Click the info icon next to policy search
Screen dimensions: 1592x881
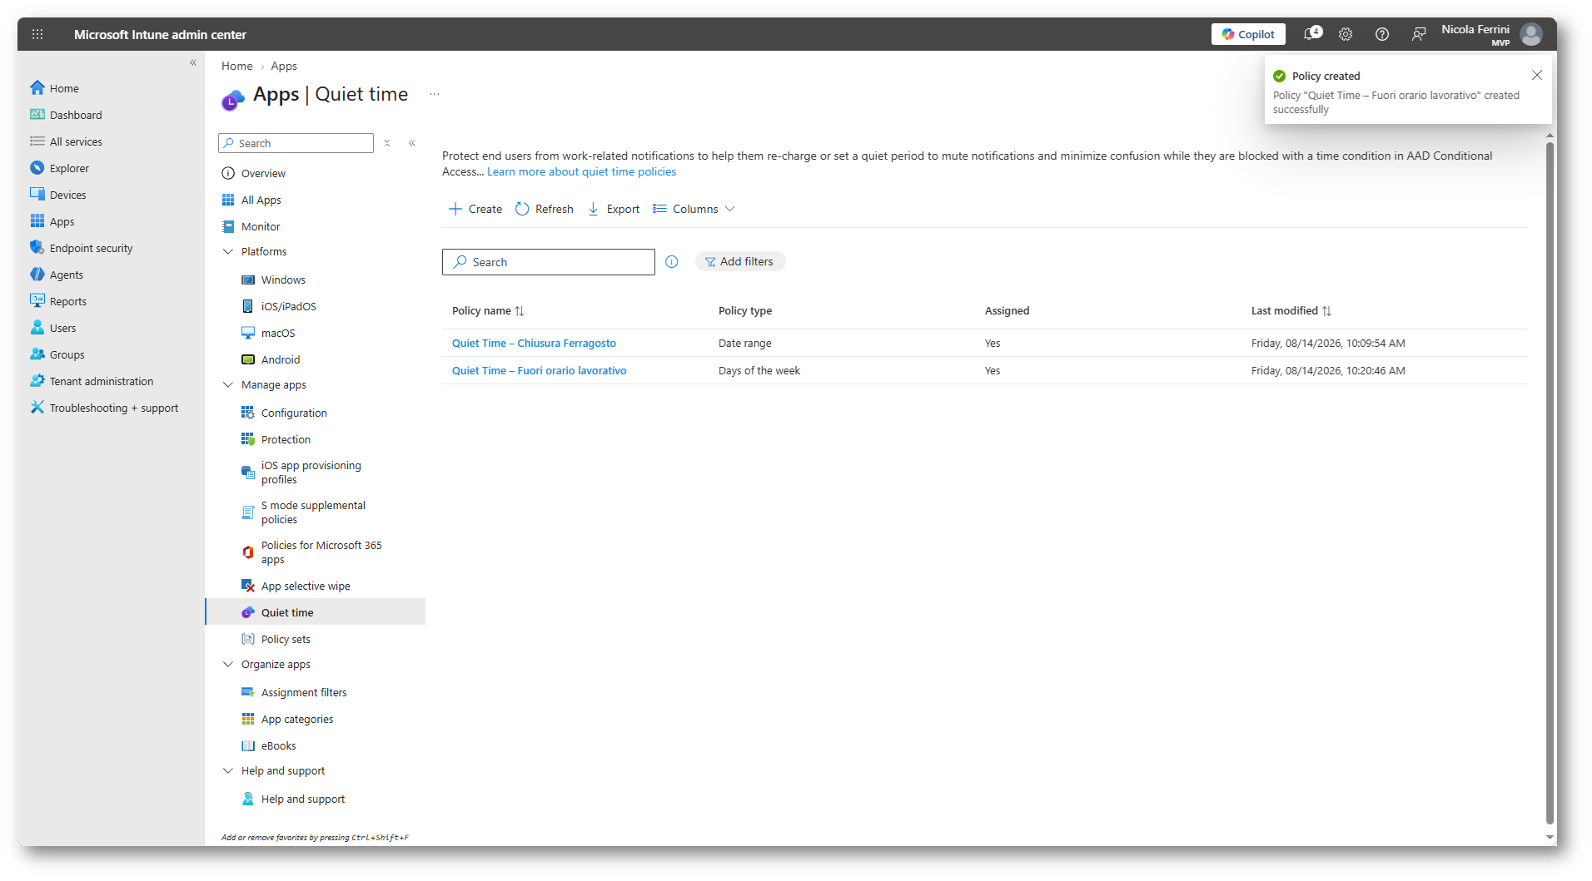[x=672, y=262]
